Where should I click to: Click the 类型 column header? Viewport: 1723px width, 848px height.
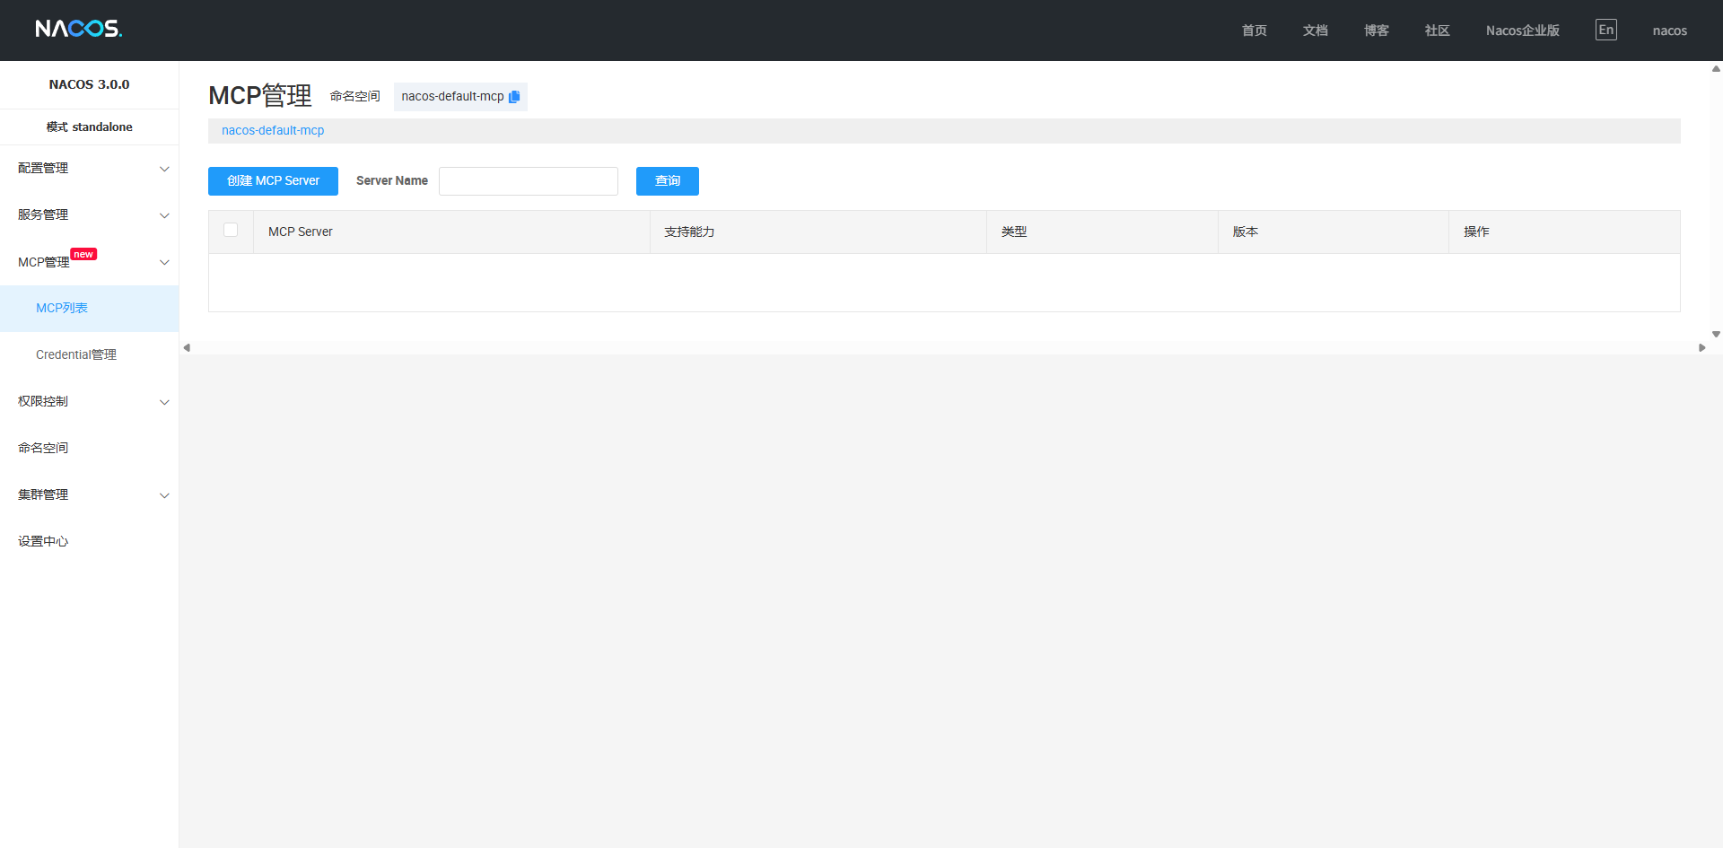click(1102, 232)
